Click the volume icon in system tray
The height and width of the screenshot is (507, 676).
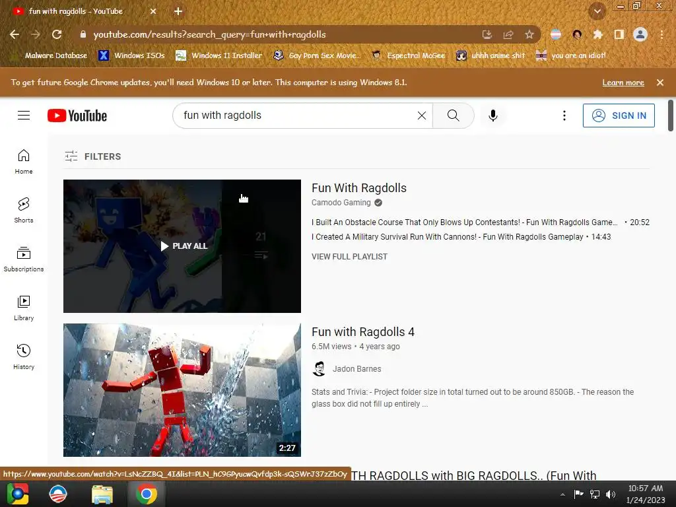611,494
